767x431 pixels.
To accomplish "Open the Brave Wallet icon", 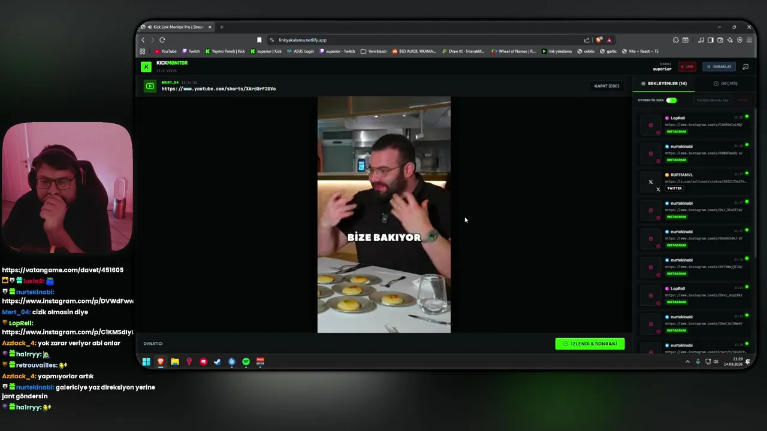I will [720, 40].
